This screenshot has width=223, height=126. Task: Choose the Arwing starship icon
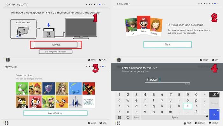coord(75,102)
